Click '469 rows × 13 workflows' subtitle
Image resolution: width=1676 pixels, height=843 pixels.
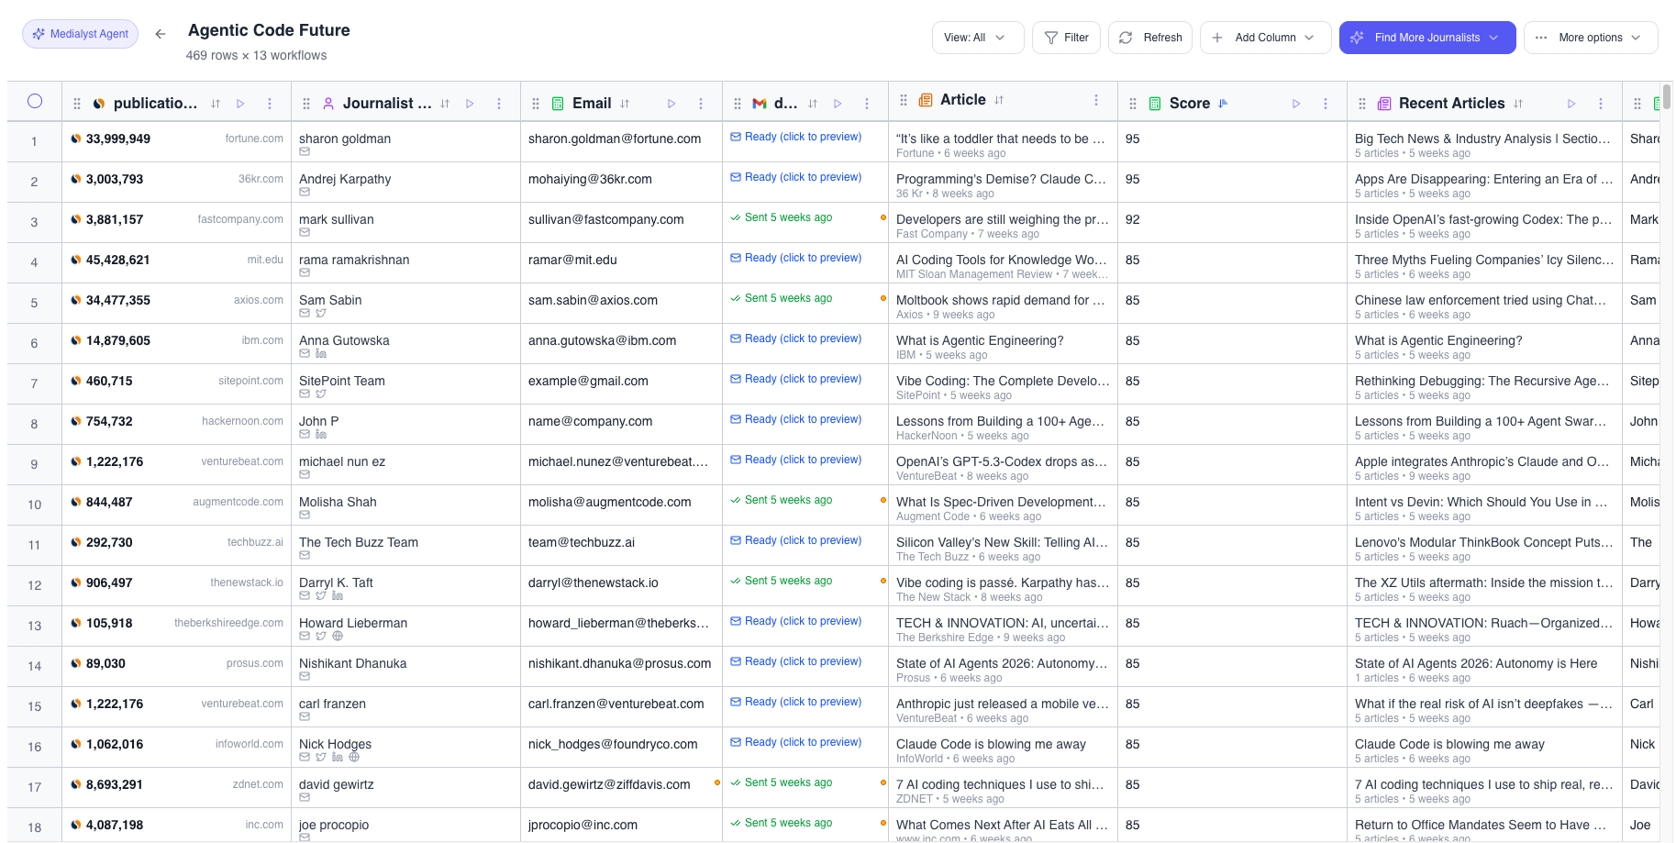click(x=256, y=55)
